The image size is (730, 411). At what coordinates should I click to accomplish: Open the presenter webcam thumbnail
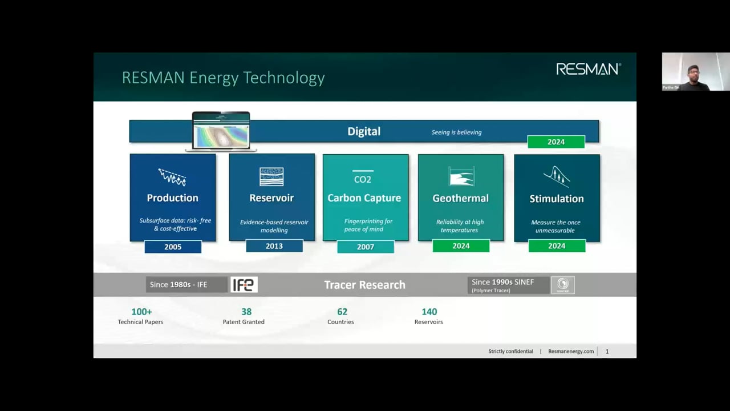pyautogui.click(x=696, y=71)
